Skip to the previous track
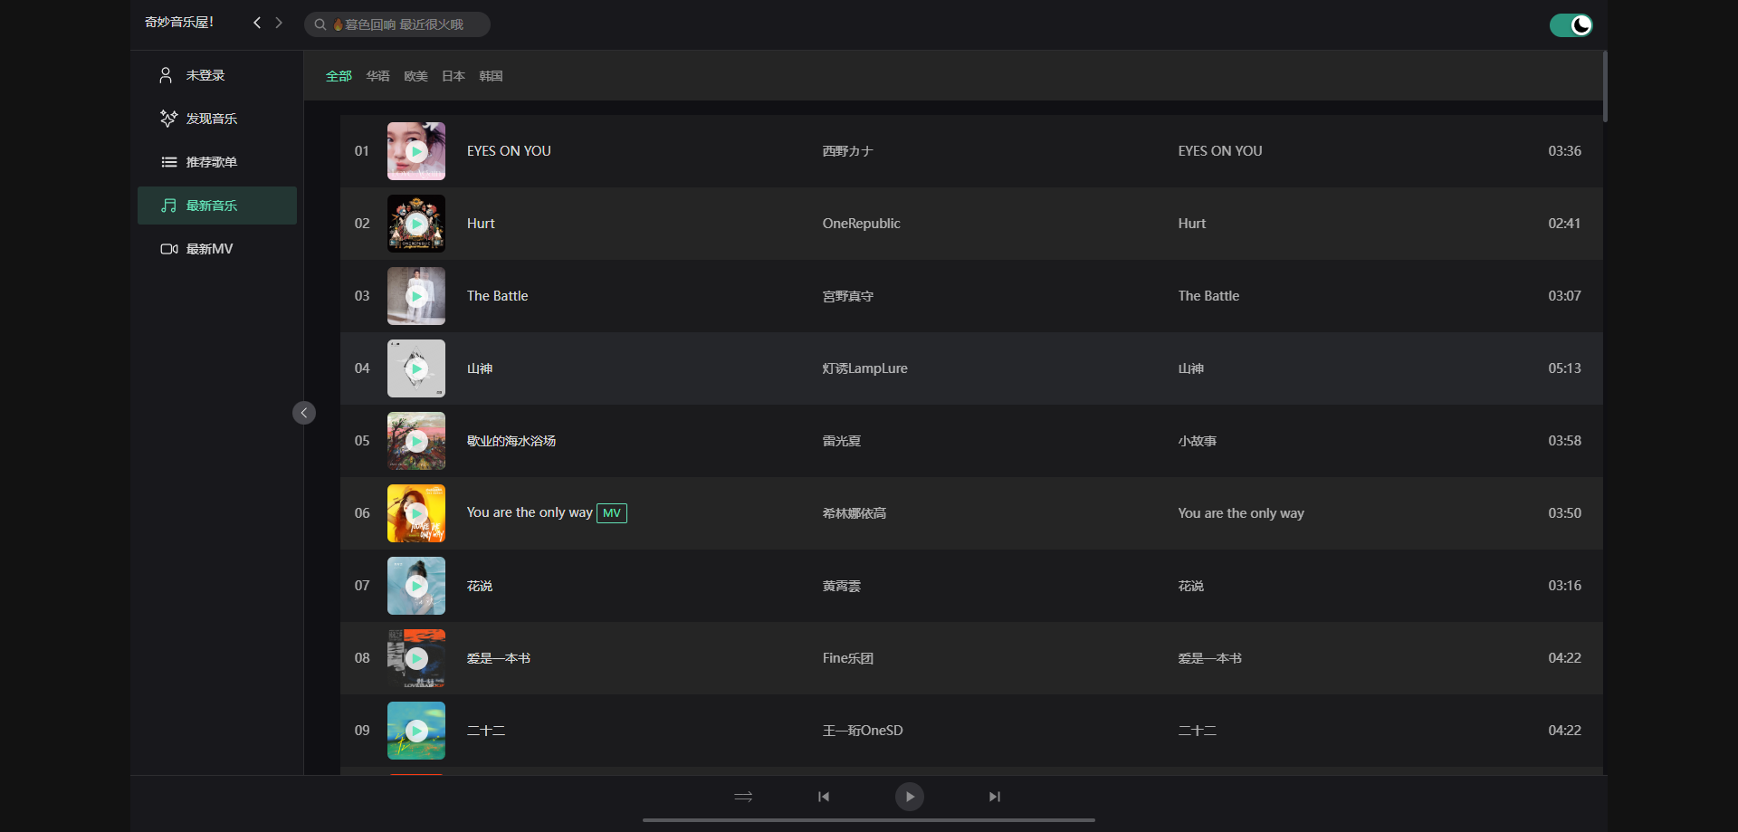 (x=824, y=797)
